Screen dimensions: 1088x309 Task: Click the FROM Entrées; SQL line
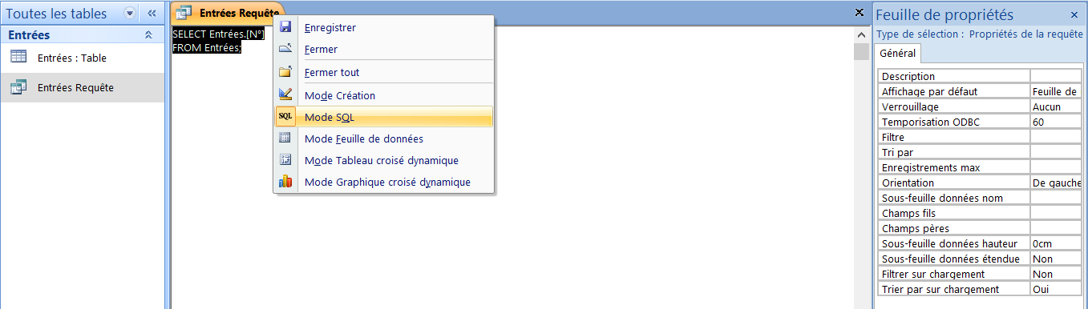pyautogui.click(x=207, y=47)
